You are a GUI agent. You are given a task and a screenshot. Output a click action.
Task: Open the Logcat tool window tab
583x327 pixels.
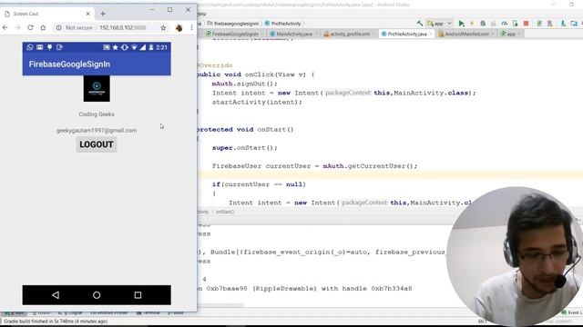(70, 313)
